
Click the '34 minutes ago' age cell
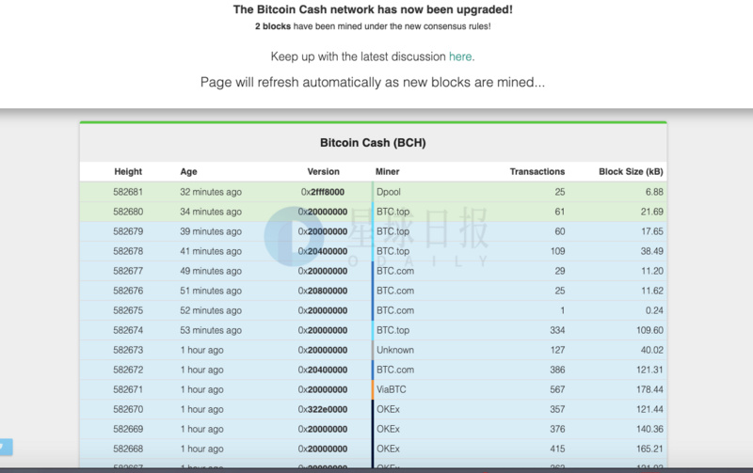pyautogui.click(x=211, y=212)
